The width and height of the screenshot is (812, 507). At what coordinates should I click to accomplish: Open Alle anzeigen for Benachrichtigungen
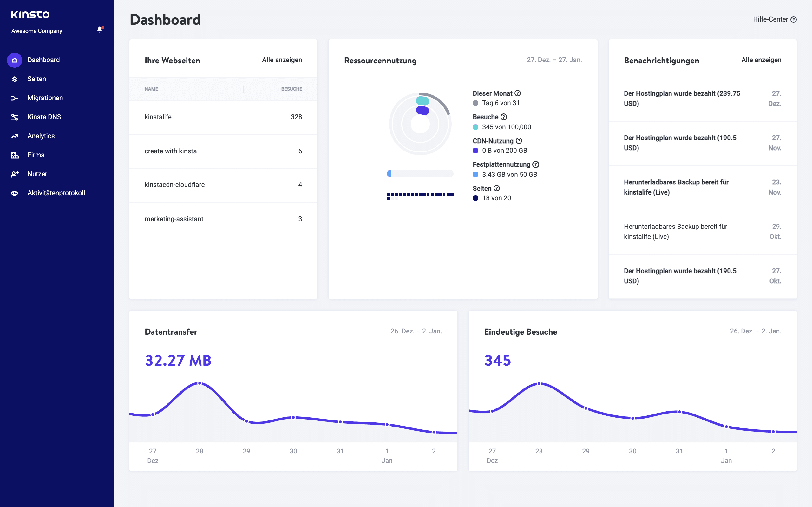[761, 60]
